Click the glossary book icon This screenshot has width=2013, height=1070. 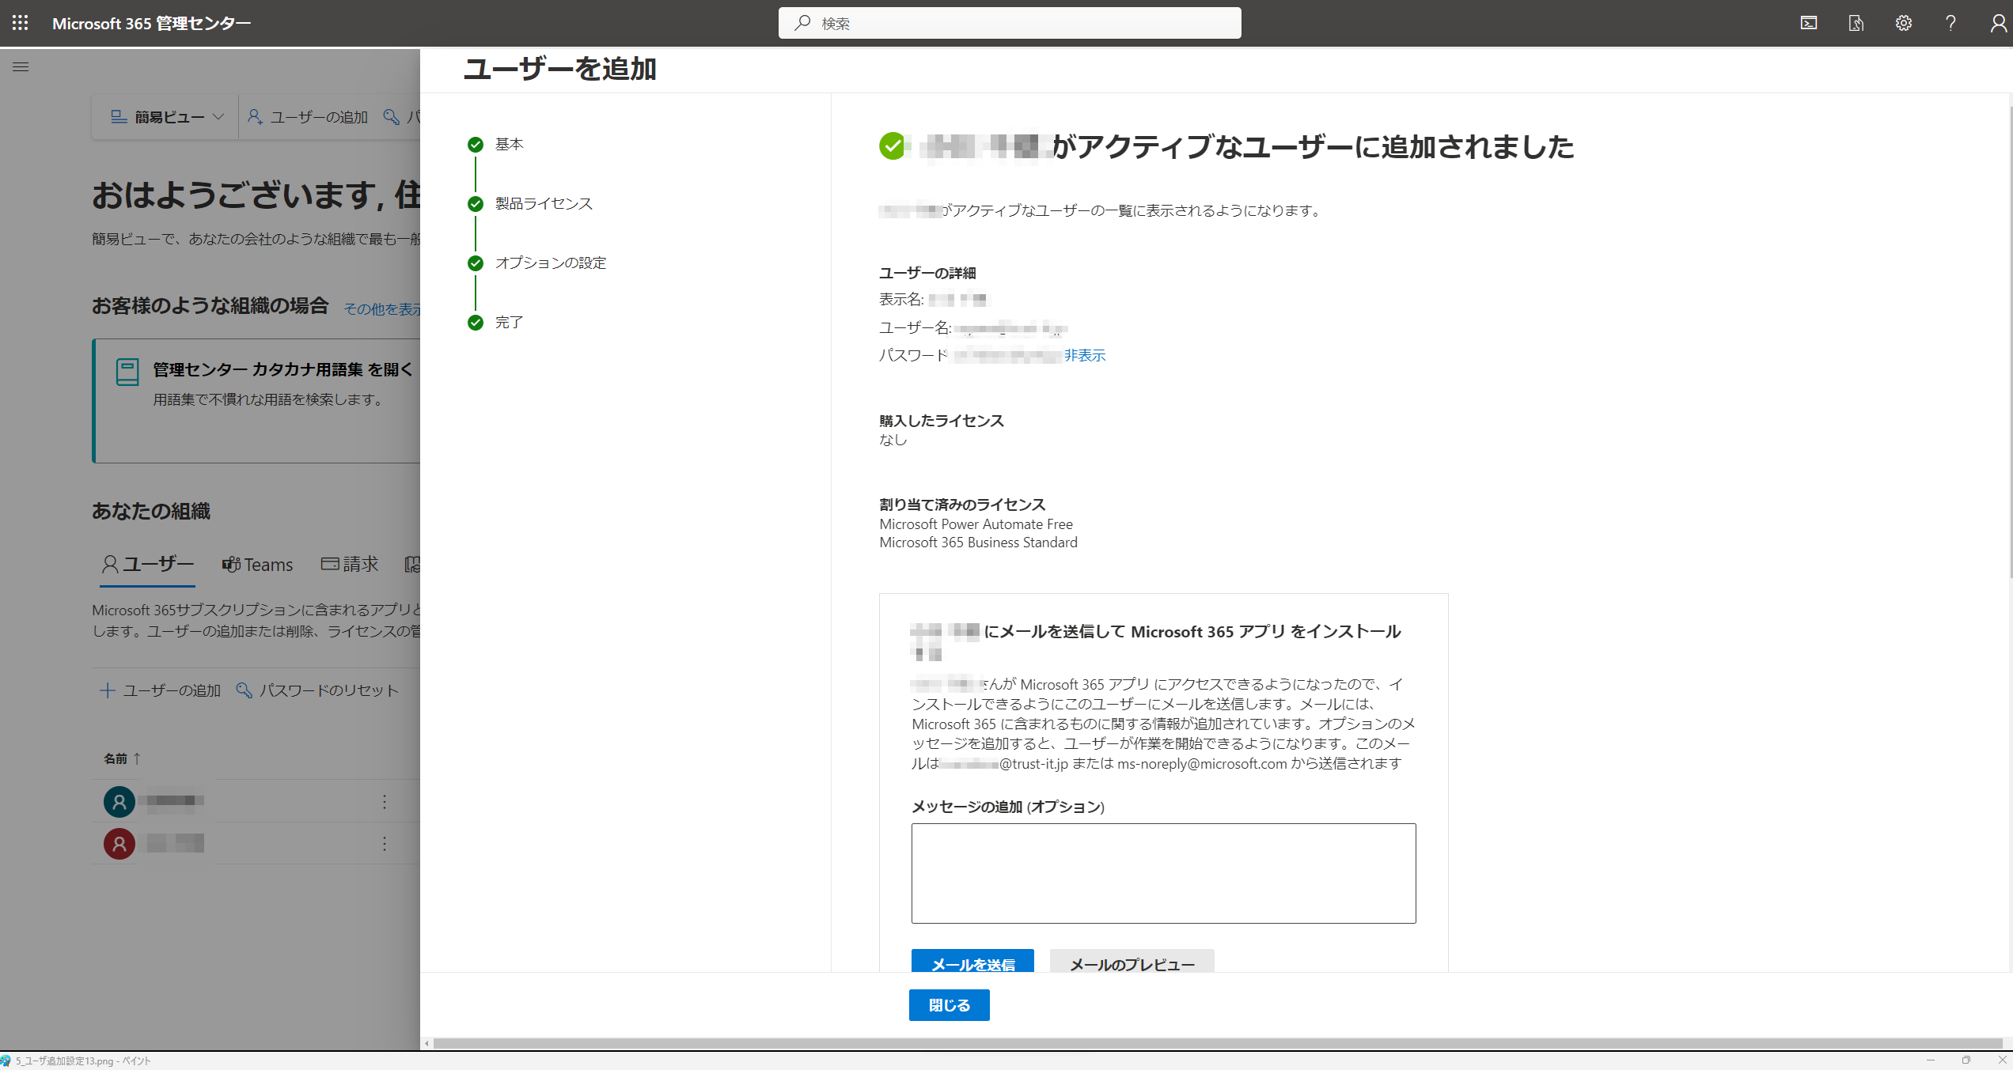click(x=127, y=372)
